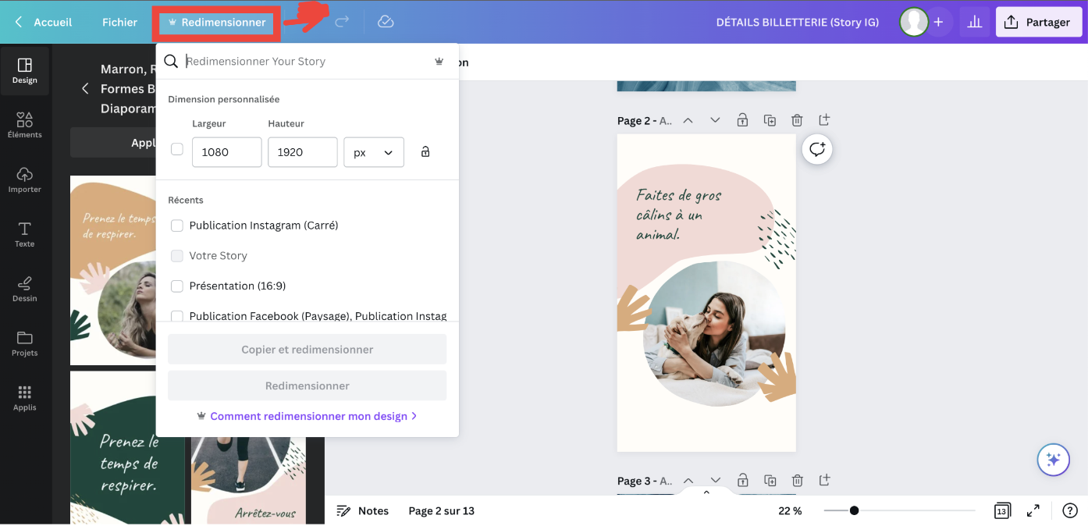The width and height of the screenshot is (1088, 526).
Task: Open the Canva Assistant sparkle button
Action: tap(1053, 460)
